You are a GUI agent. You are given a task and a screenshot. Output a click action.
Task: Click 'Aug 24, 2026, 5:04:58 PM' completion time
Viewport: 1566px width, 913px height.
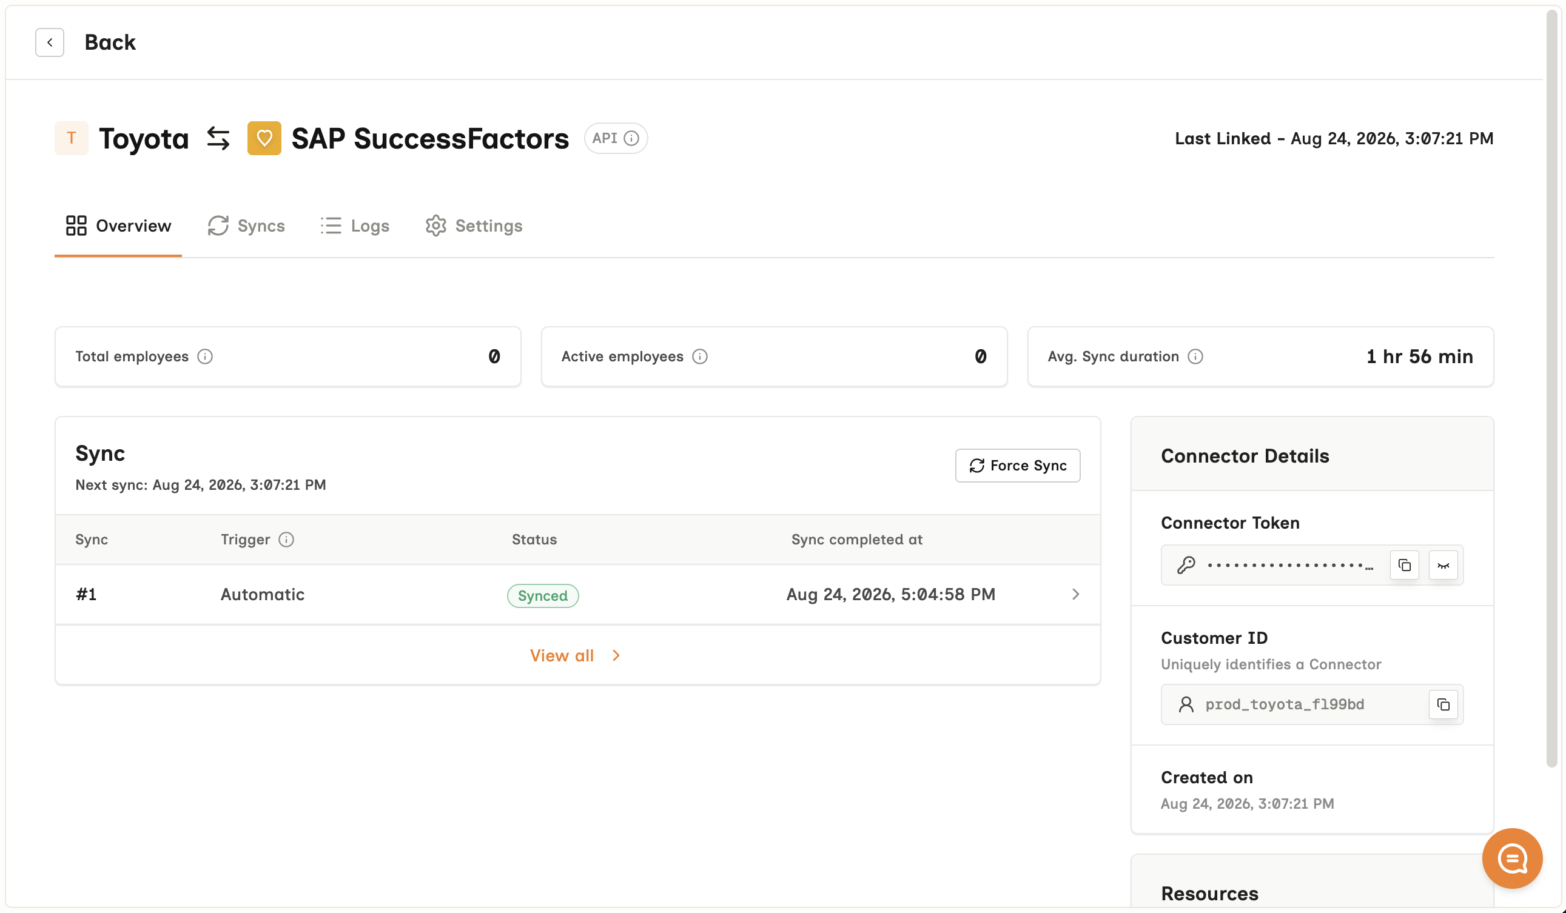click(890, 594)
